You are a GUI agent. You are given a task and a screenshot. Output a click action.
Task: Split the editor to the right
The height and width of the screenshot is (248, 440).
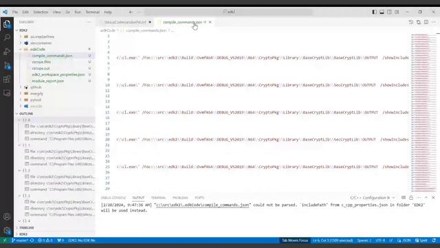426,22
